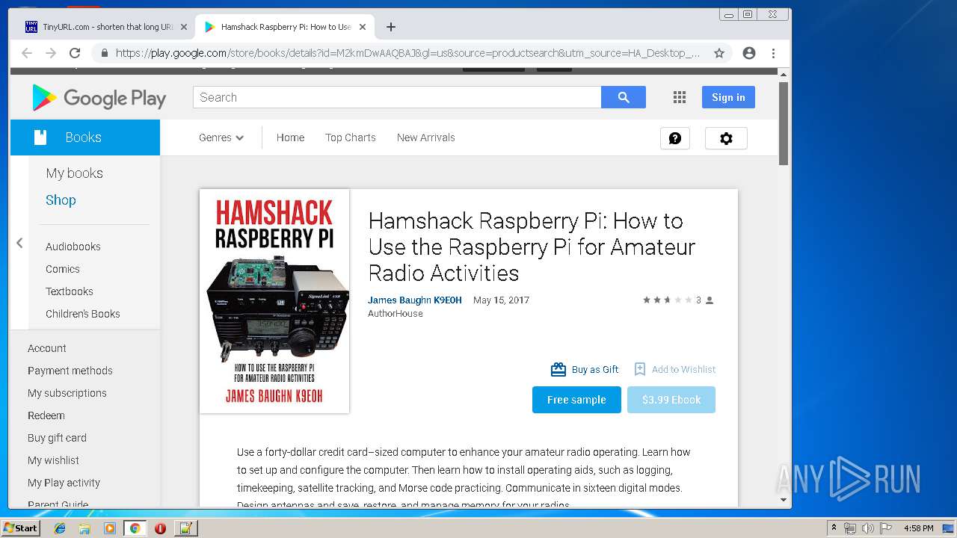Open My subscriptions
Screen dimensions: 957x538
point(67,393)
